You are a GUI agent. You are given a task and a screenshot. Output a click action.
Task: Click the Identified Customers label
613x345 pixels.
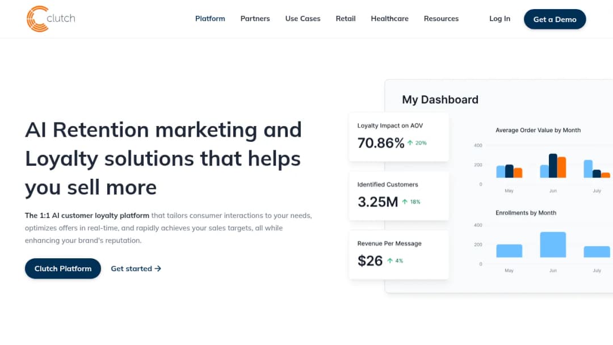(x=388, y=184)
